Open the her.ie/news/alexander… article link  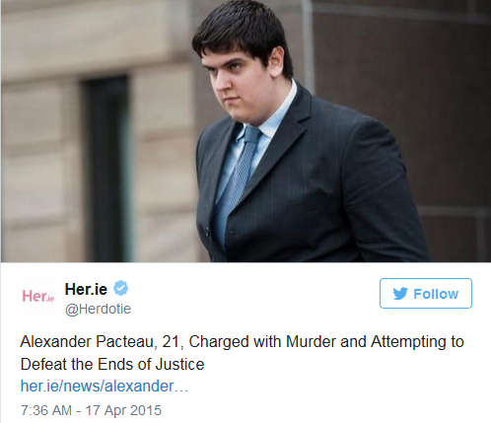click(x=104, y=386)
